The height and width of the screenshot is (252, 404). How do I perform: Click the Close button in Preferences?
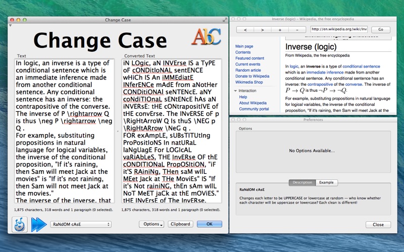point(378,224)
